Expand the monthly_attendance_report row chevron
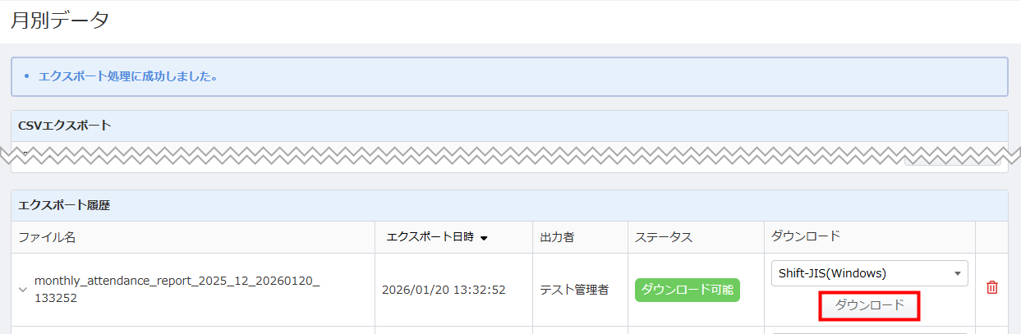This screenshot has width=1021, height=334. tap(23, 289)
